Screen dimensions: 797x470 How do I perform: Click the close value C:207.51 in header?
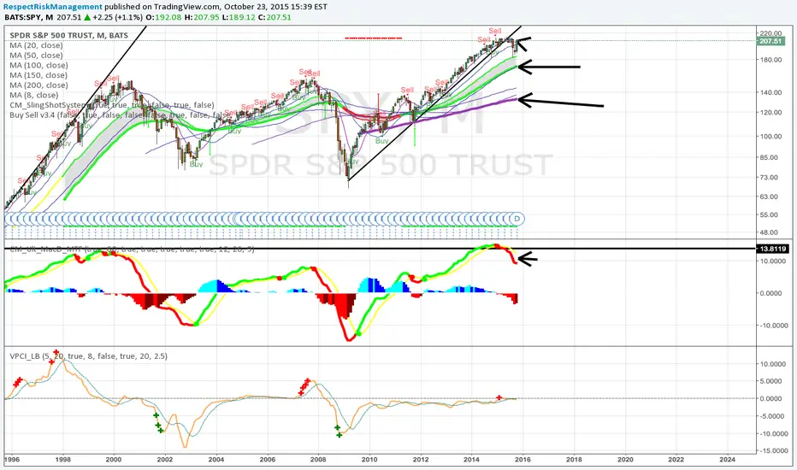coord(275,17)
